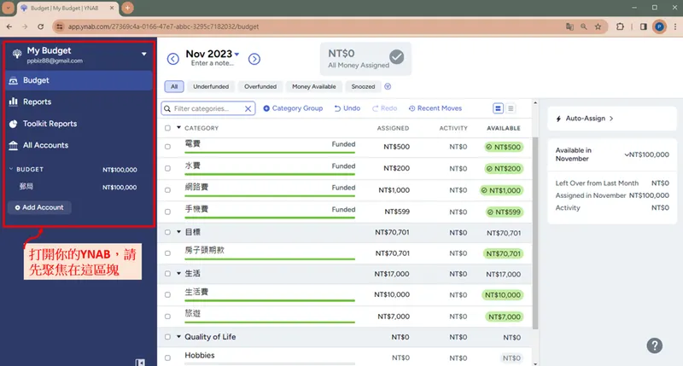Click the 旅遊 available NT$7,000 pill

pyautogui.click(x=504, y=317)
